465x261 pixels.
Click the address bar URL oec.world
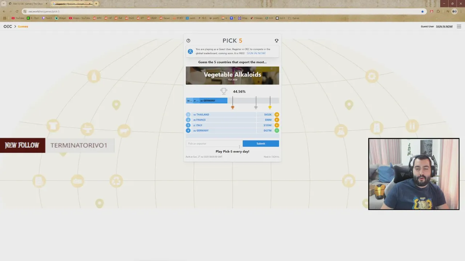pos(44,11)
